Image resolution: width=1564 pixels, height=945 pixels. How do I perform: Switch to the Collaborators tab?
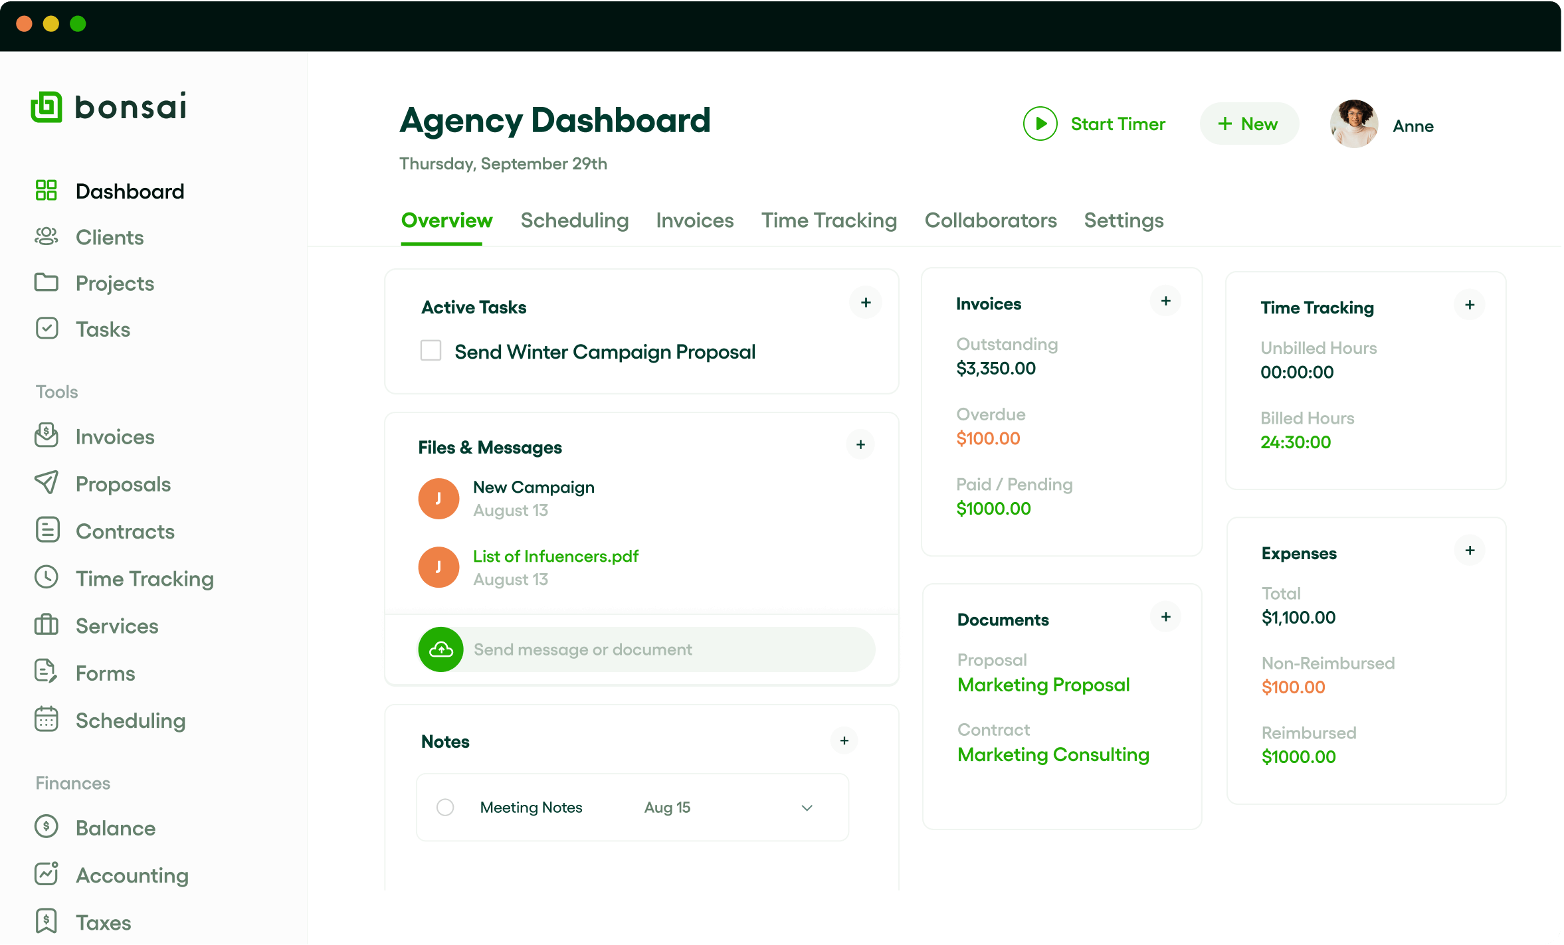tap(990, 220)
